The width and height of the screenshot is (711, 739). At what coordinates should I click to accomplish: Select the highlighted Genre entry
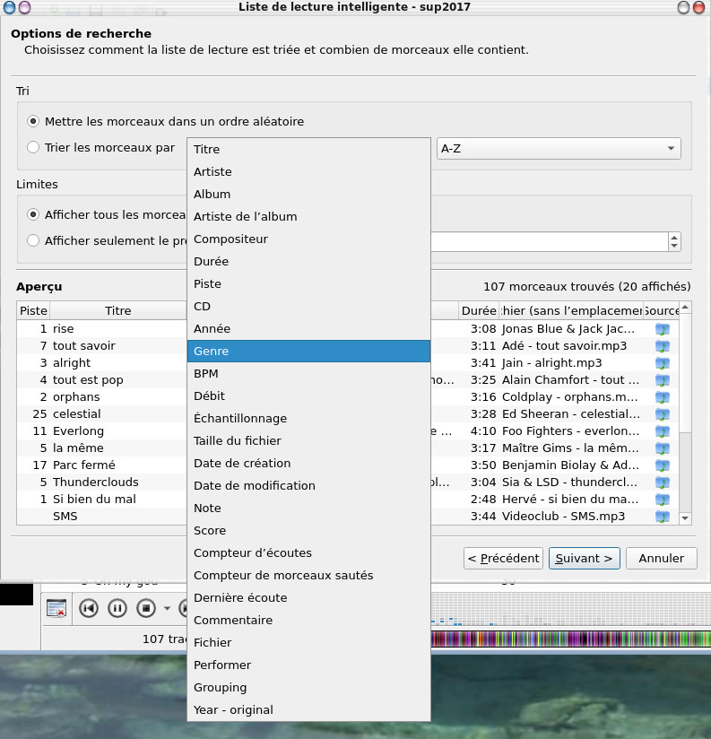tap(308, 352)
